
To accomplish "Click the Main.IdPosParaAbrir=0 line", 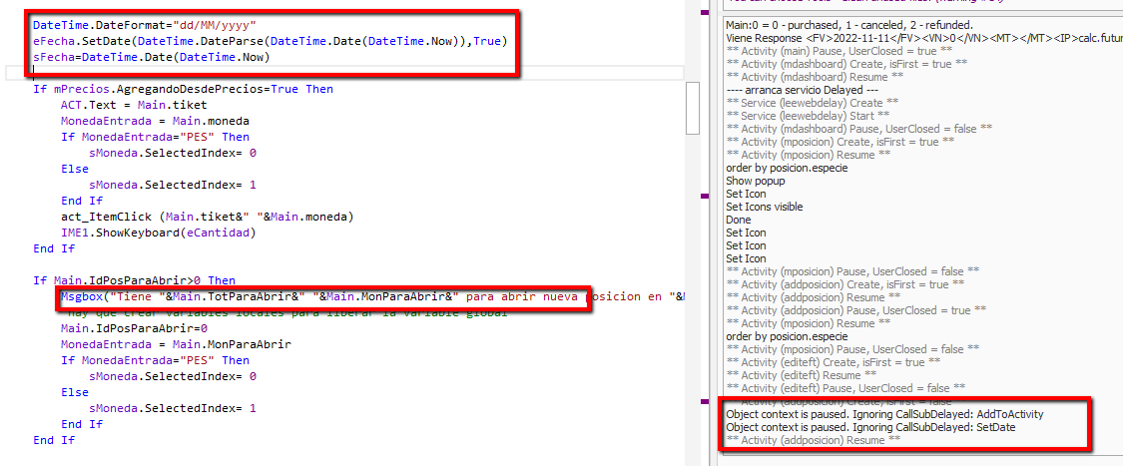I will point(134,328).
